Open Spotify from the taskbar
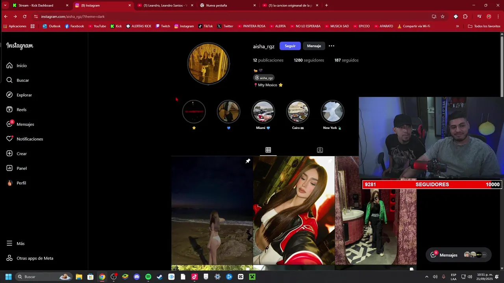This screenshot has height=283, width=504. 148,277
